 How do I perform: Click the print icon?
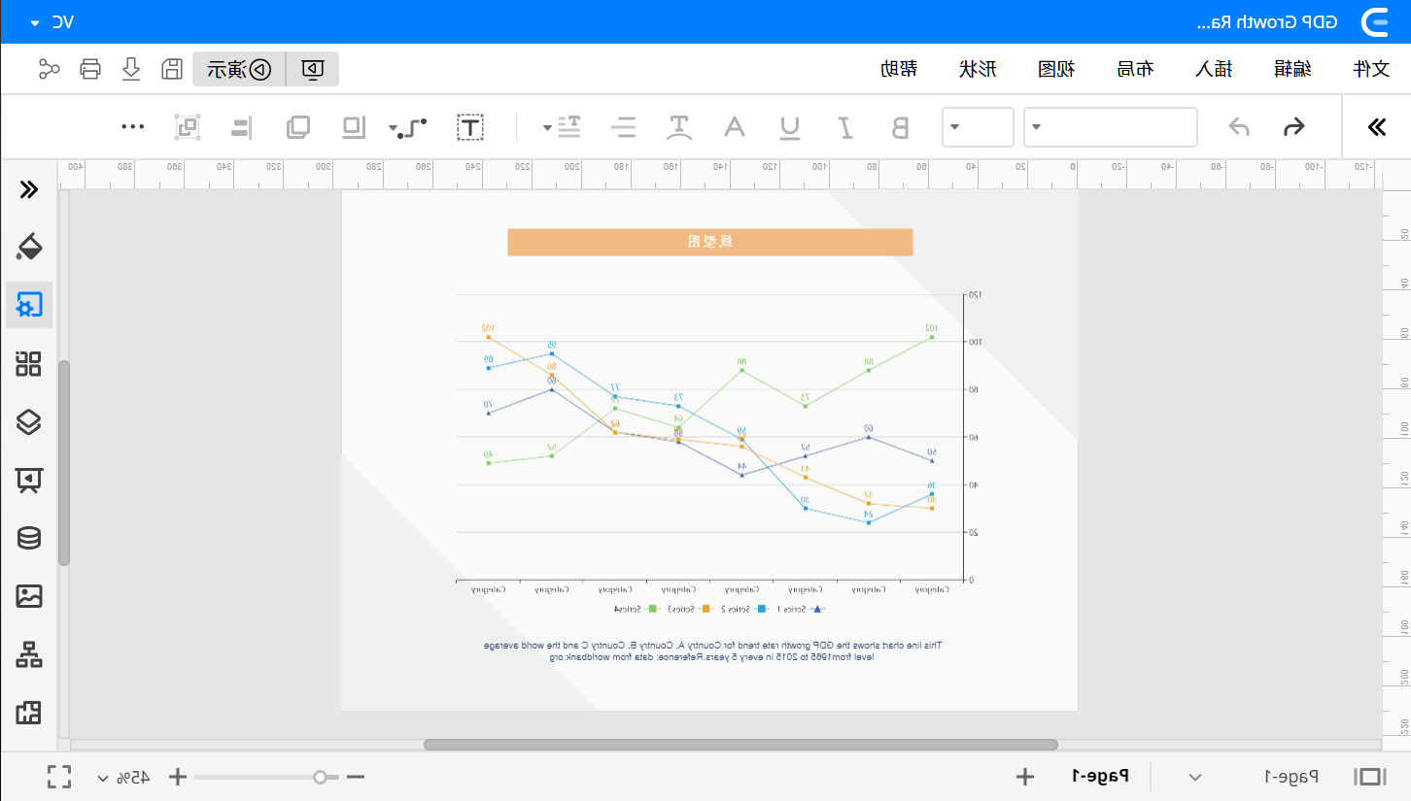(89, 69)
